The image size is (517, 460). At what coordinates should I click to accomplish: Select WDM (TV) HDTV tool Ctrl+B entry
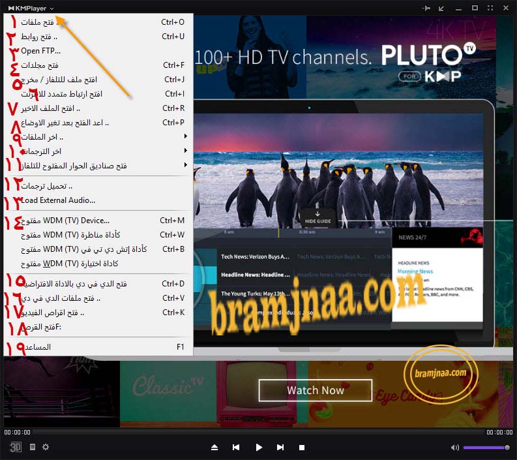[x=98, y=249]
